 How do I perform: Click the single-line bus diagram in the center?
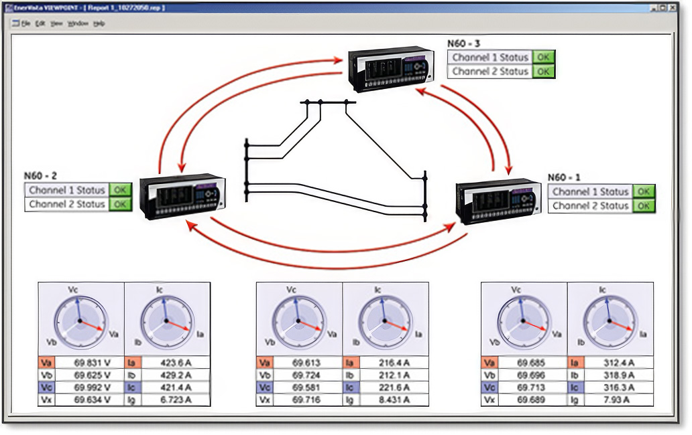coord(337,160)
